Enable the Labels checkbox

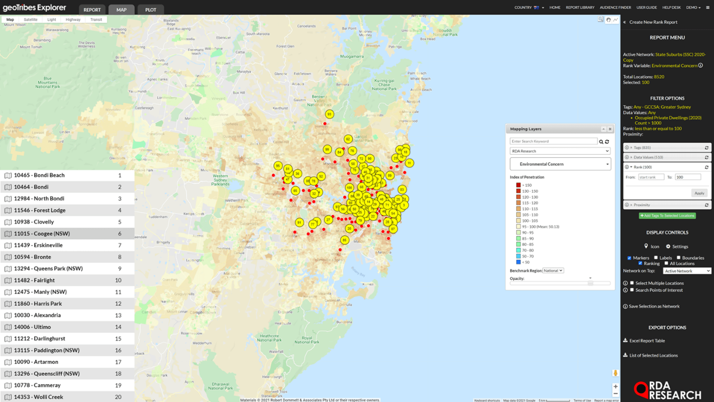[x=656, y=258]
